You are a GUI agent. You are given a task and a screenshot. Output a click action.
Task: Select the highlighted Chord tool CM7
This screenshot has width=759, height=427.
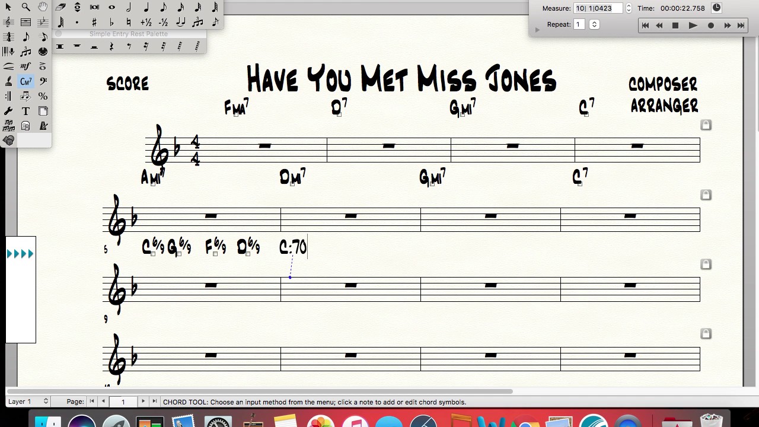25,81
